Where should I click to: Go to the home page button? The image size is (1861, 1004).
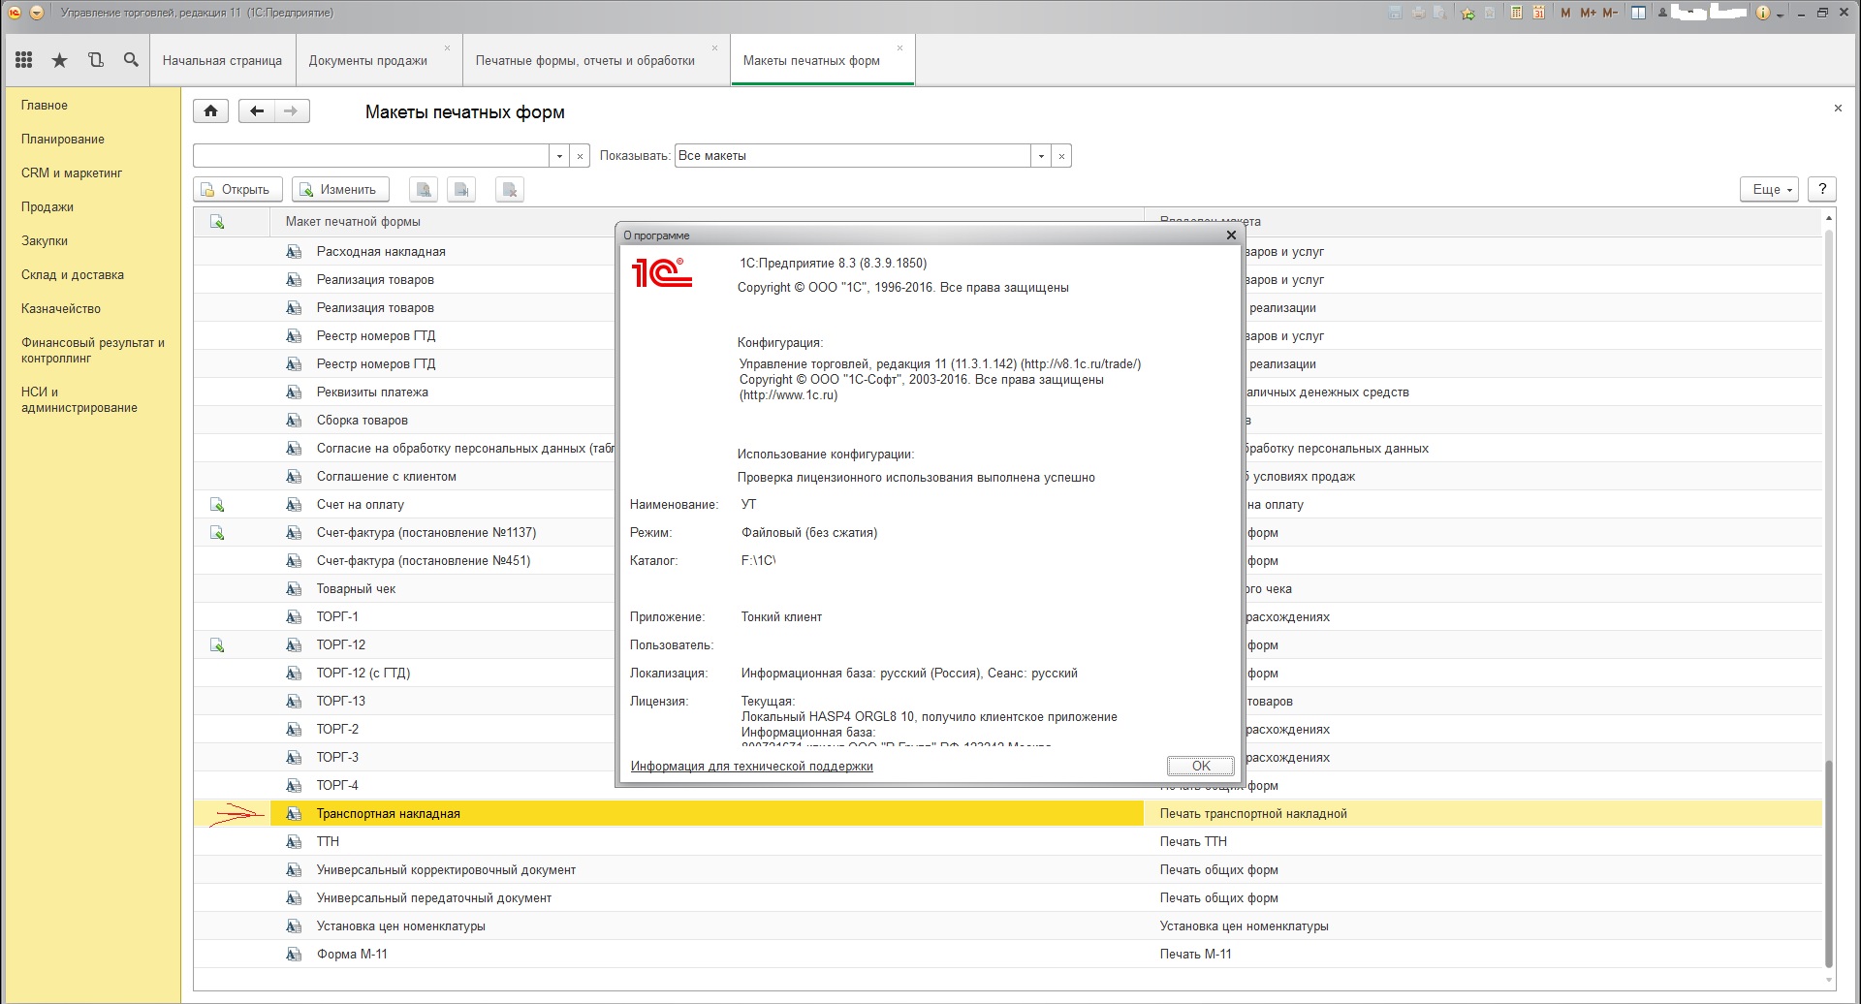(210, 110)
